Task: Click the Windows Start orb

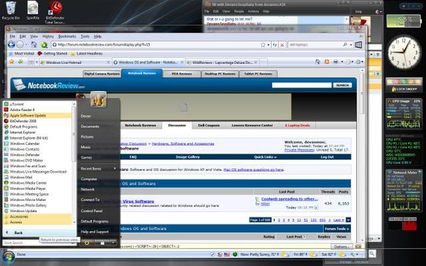Action: pyautogui.click(x=9, y=258)
